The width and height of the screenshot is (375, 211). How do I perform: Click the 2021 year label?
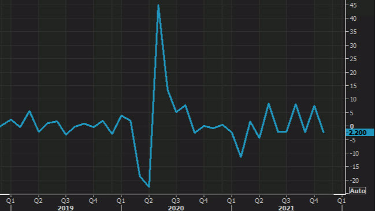[286, 208]
